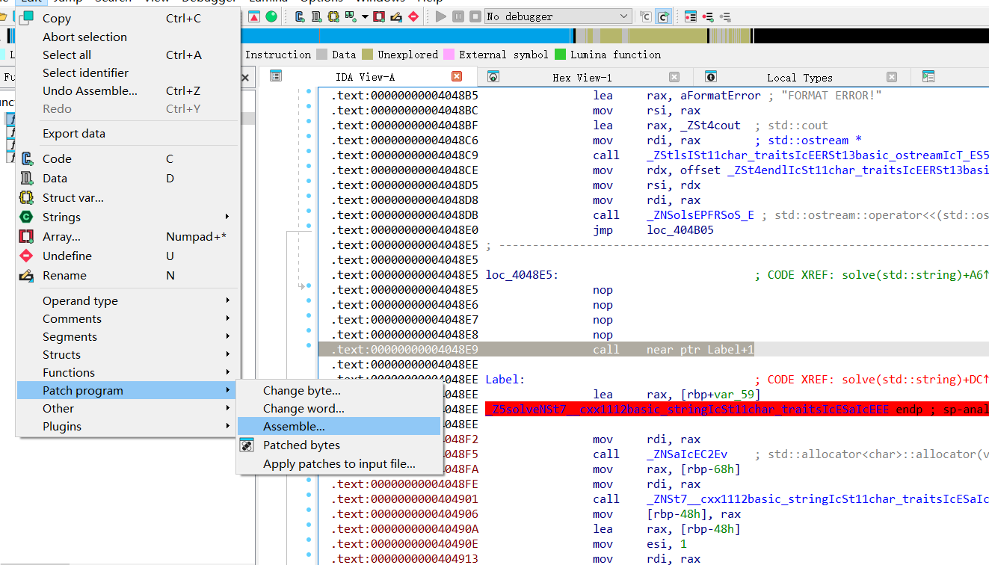The height and width of the screenshot is (565, 989).
Task: Click the Code icon in toolbar
Action: click(301, 16)
